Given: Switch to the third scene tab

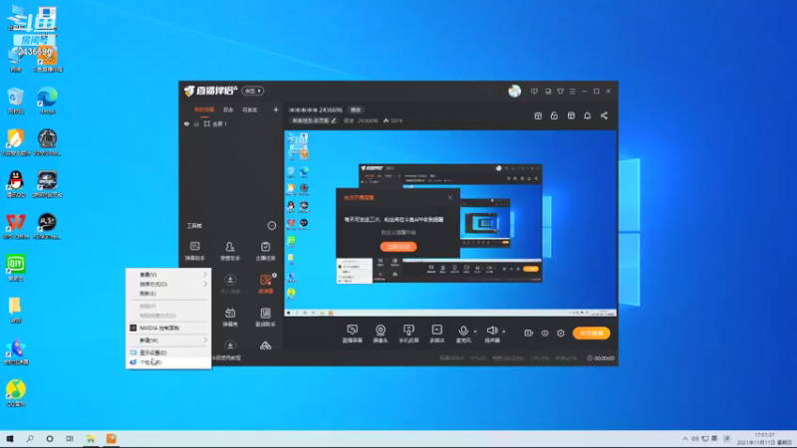Looking at the screenshot, I should 250,110.
